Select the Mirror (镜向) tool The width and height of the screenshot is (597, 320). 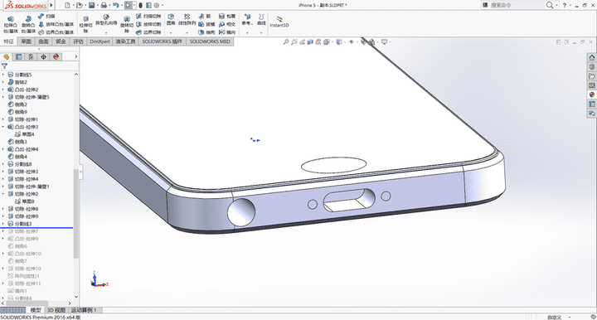coord(227,32)
